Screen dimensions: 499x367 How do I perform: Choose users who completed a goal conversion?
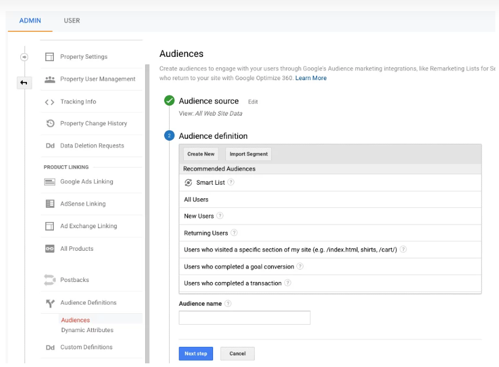(330, 267)
